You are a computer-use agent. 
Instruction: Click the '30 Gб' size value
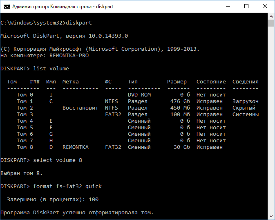click(182, 147)
